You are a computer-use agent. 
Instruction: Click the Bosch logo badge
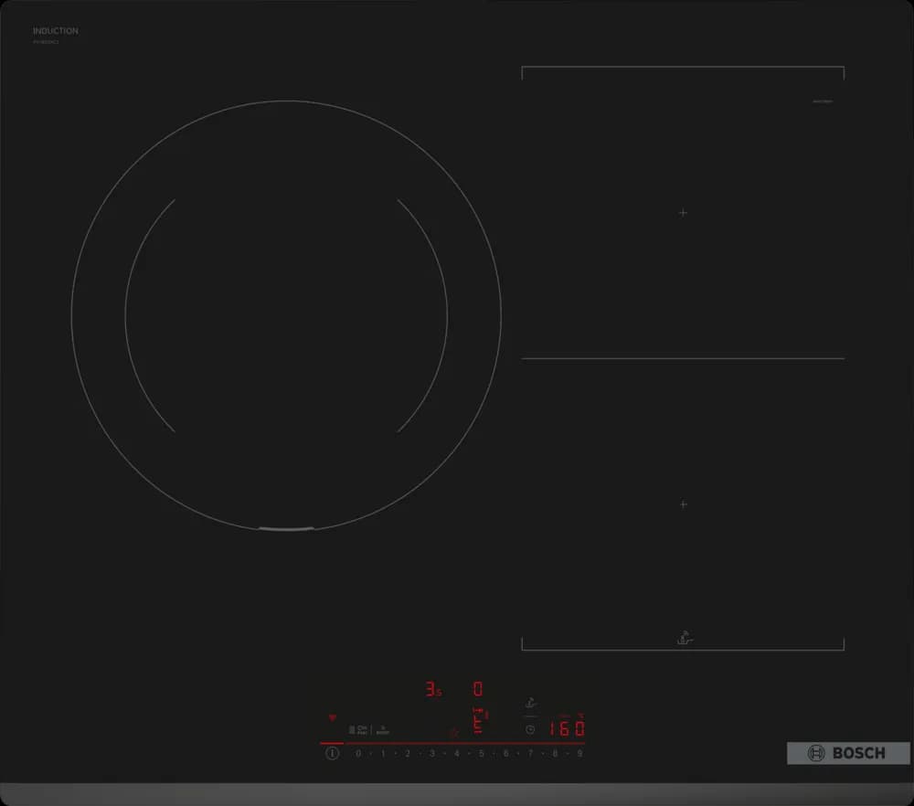click(848, 753)
